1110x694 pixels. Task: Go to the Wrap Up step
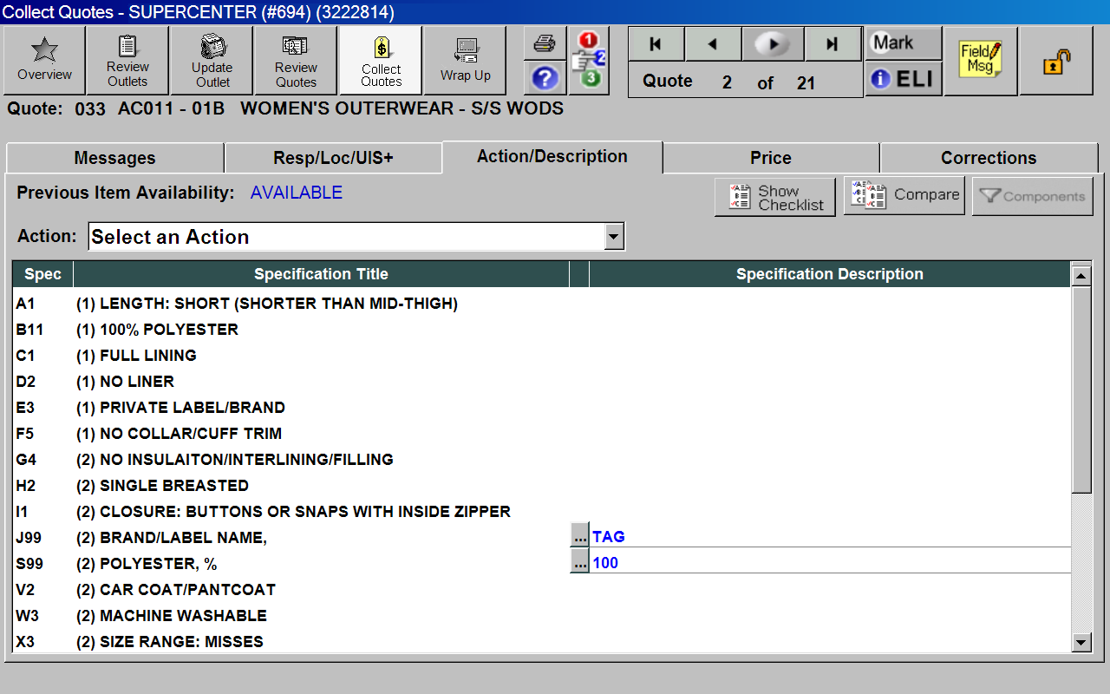click(465, 60)
